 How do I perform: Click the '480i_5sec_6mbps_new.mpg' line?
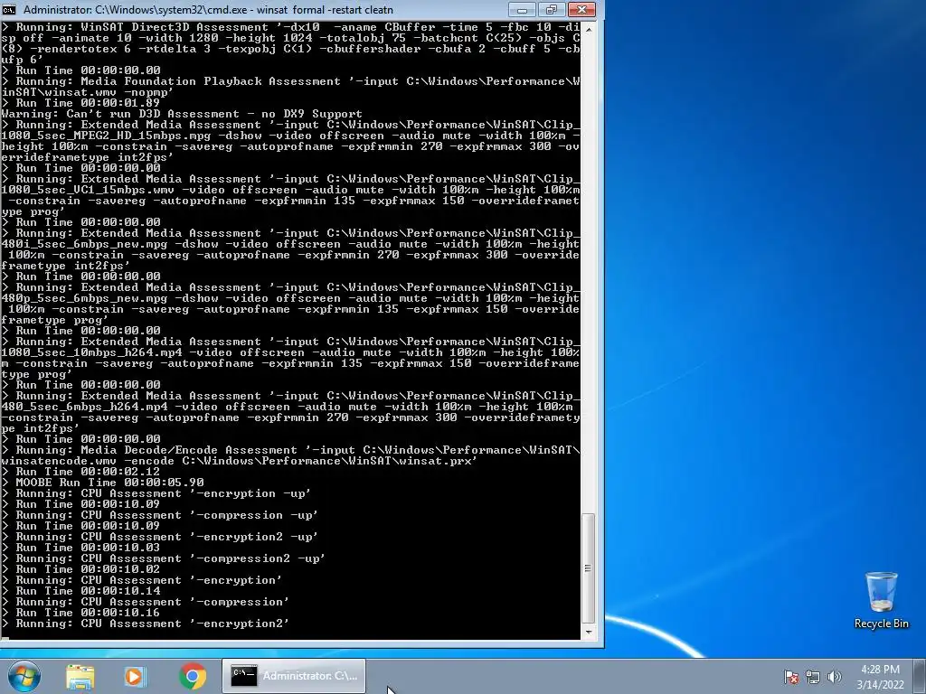coord(290,244)
